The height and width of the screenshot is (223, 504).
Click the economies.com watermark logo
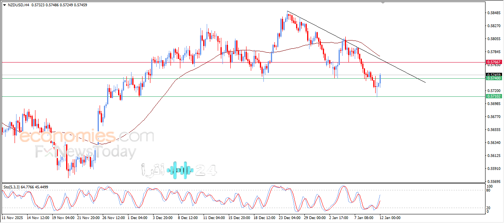[x=87, y=137]
